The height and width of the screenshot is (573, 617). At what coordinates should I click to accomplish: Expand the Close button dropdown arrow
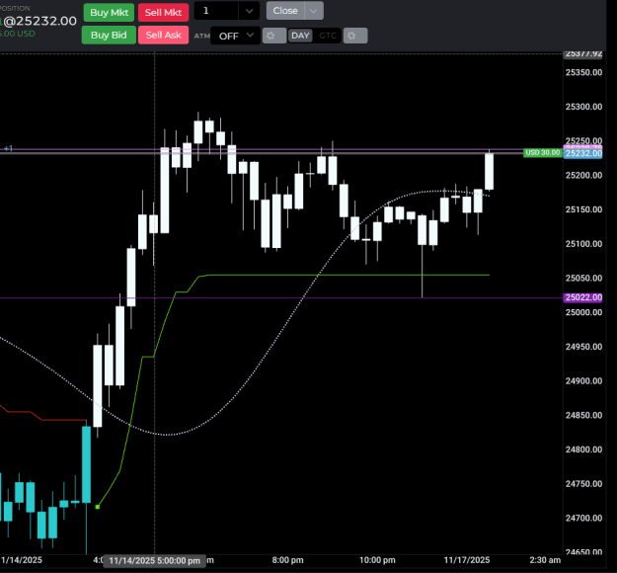[x=314, y=11]
